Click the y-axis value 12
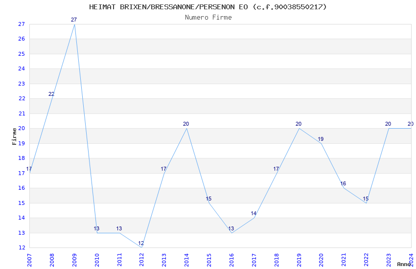This screenshot has width=416, height=269. pyautogui.click(x=22, y=248)
